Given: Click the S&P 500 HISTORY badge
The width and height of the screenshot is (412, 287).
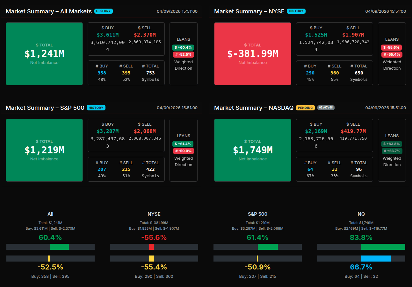Looking at the screenshot, I should [x=96, y=108].
